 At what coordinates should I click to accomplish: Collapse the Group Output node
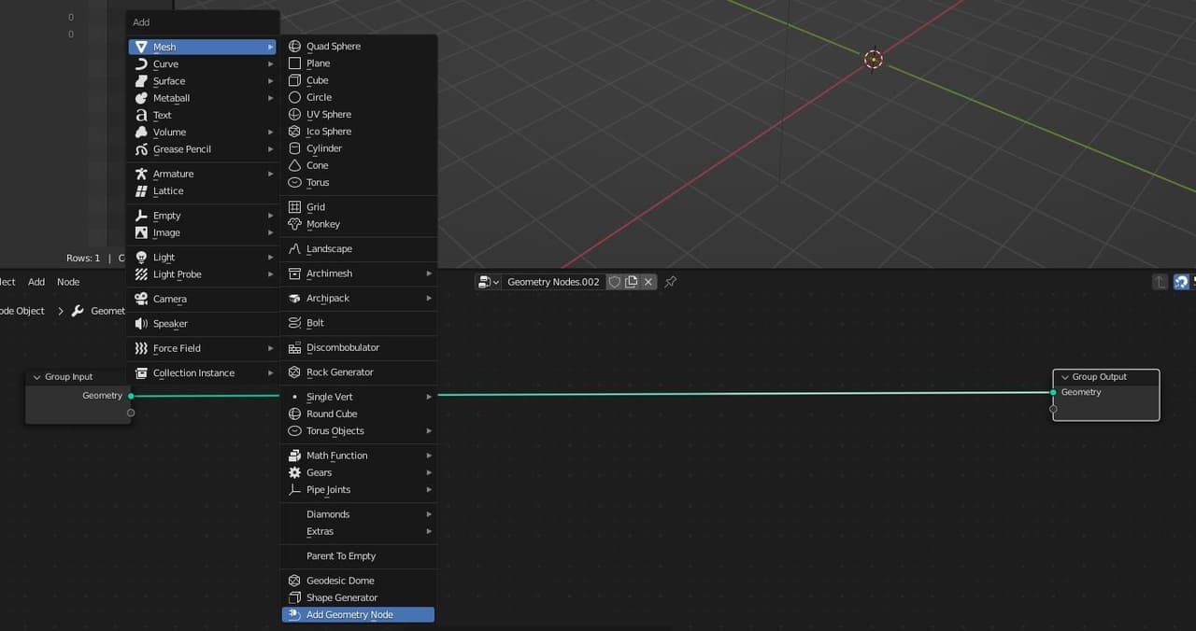tap(1064, 377)
